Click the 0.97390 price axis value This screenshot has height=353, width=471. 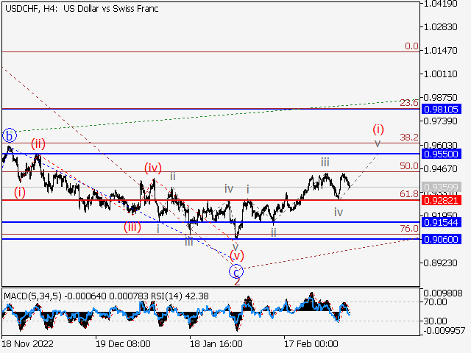(x=440, y=121)
